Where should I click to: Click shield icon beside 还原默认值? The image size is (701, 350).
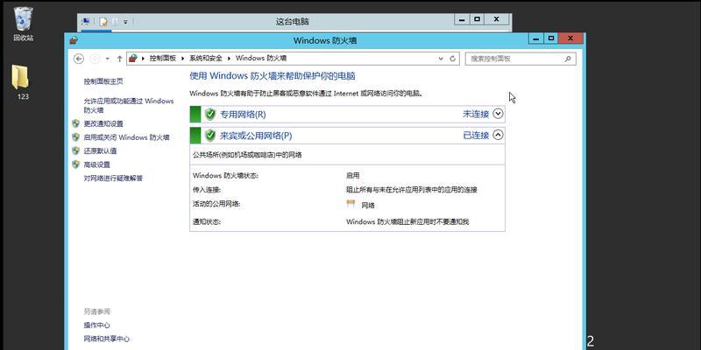coord(75,150)
